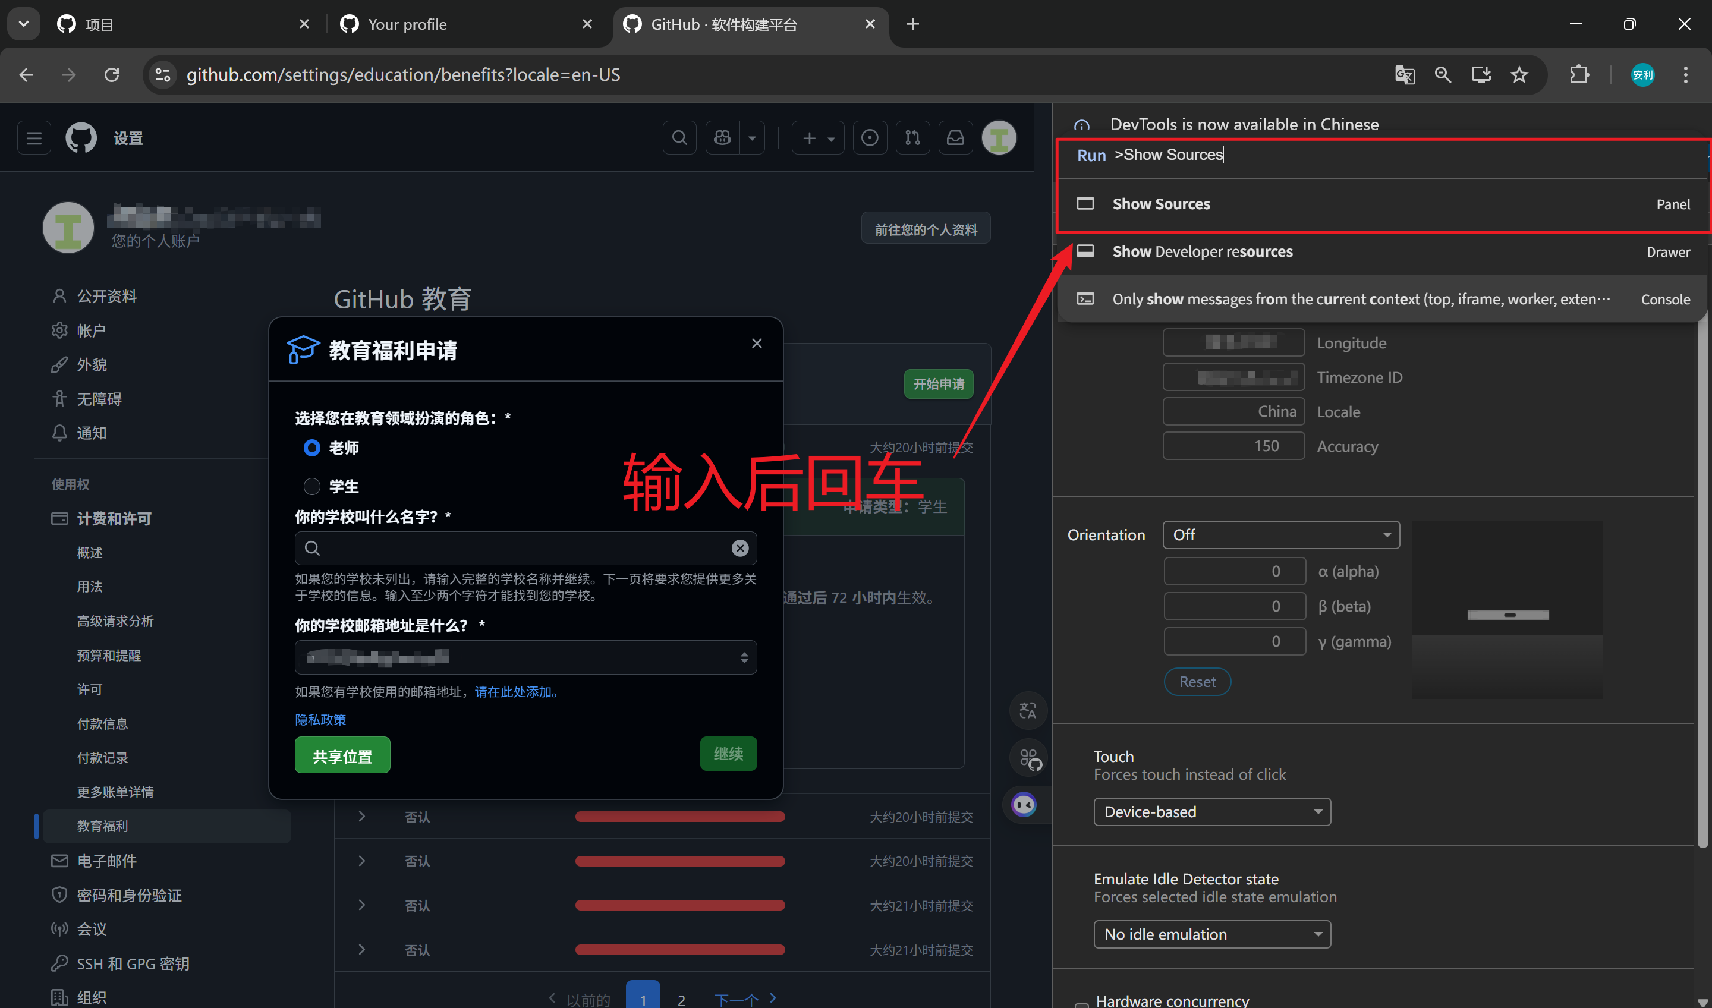The width and height of the screenshot is (1712, 1008).
Task: Bookmark this page with star icon
Action: click(1519, 75)
